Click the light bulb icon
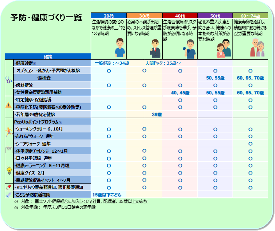Viewport: 275px width, 231px height. point(9,170)
